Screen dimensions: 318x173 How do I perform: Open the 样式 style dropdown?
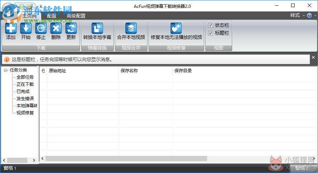click(297, 15)
